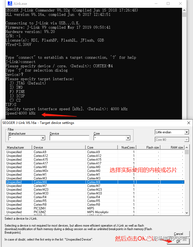Viewport: 193px width, 247px height.
Task: Select the Cortex-R5 device row
Action: click(95, 201)
